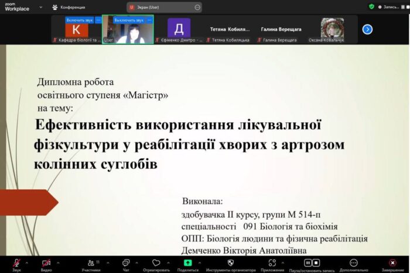Click the green encryption shield icon
The width and height of the screenshot is (410, 273).
click(371, 7)
